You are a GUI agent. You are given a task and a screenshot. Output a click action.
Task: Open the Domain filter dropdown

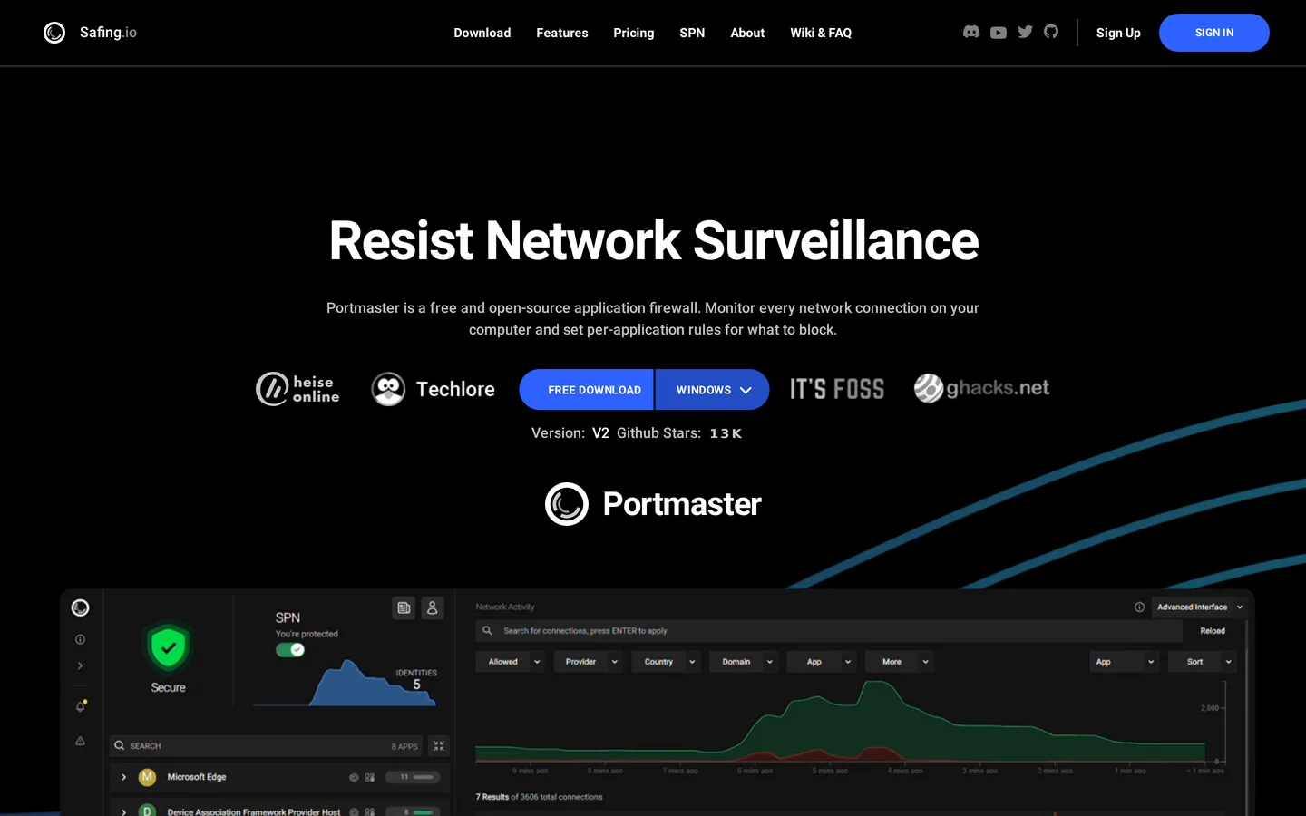[745, 662]
